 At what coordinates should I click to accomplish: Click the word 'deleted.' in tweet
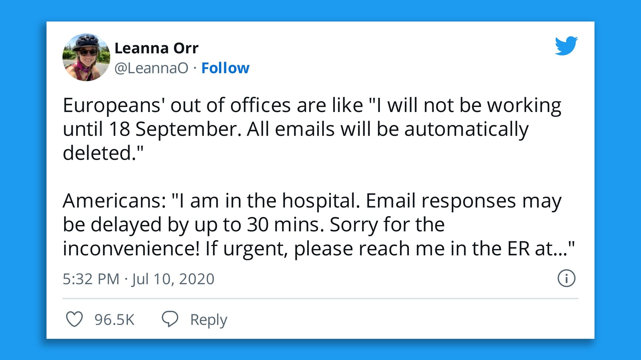point(100,153)
